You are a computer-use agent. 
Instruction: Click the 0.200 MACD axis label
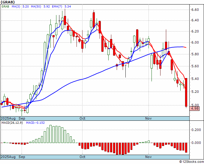196,130
